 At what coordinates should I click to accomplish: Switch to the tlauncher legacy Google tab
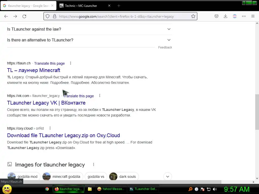click(28, 6)
